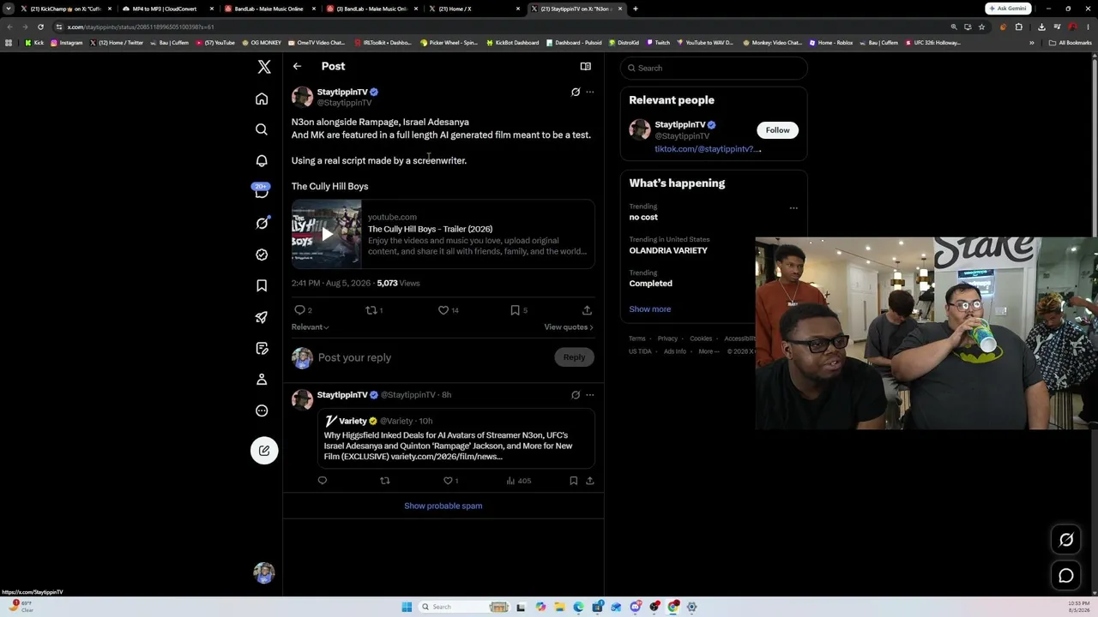Open Messages with 20+ badge
Image resolution: width=1098 pixels, height=617 pixels.
click(262, 191)
